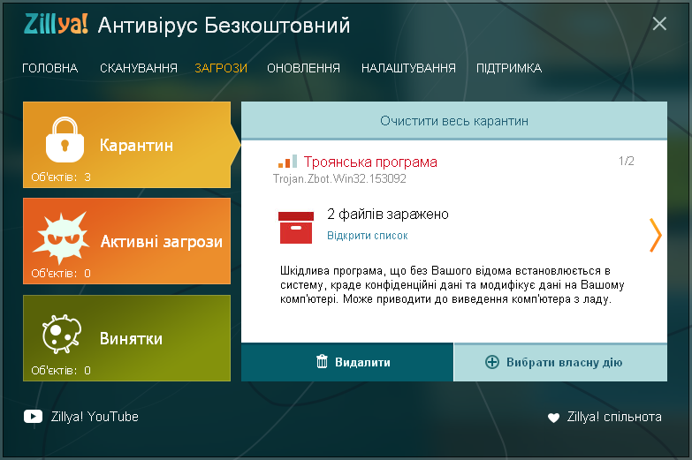The height and width of the screenshot is (460, 692).
Task: Click the 2 файлів заражено text
Action: (x=388, y=215)
